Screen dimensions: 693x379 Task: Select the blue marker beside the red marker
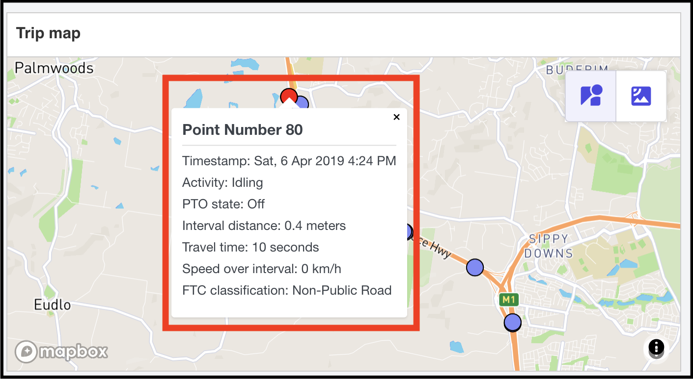302,102
